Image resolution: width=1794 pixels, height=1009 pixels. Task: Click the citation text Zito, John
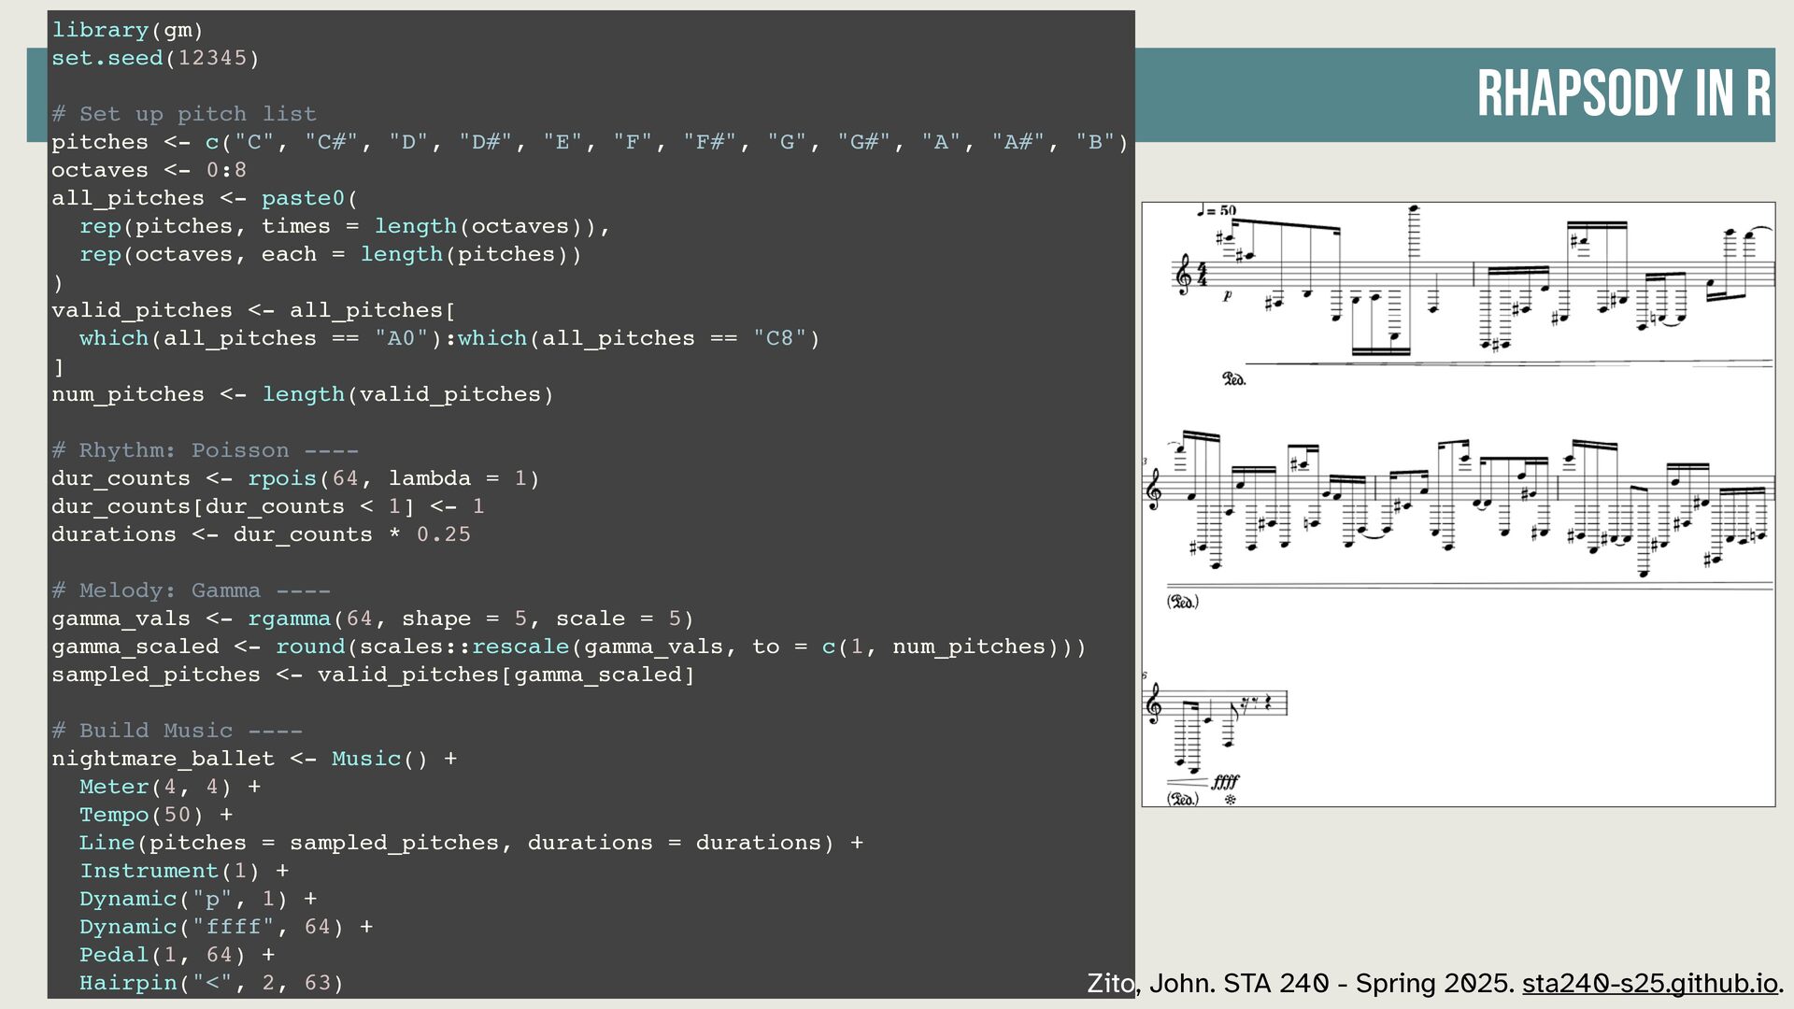pos(1149,984)
